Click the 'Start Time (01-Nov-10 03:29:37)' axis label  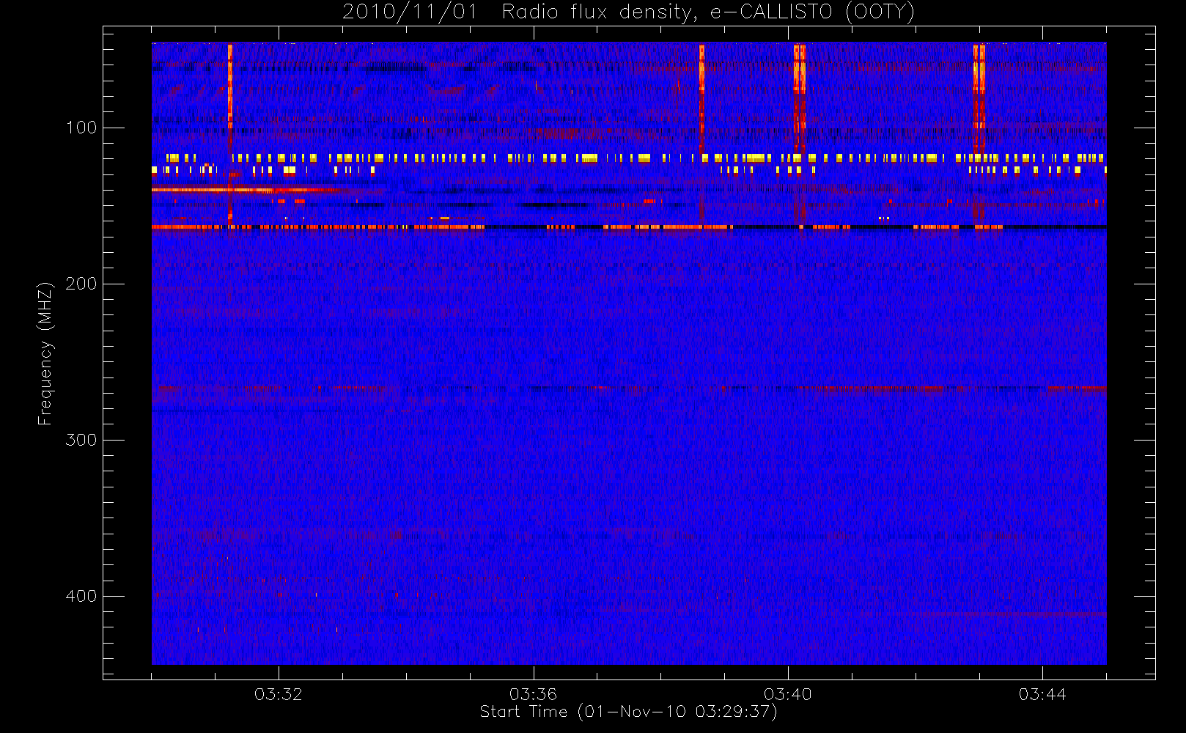click(628, 712)
